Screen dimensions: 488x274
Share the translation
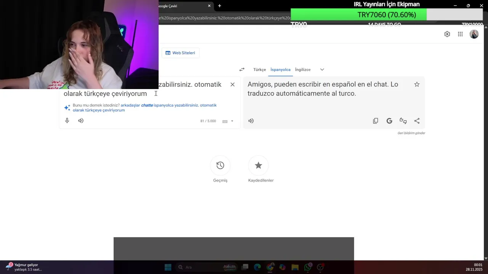point(417,121)
